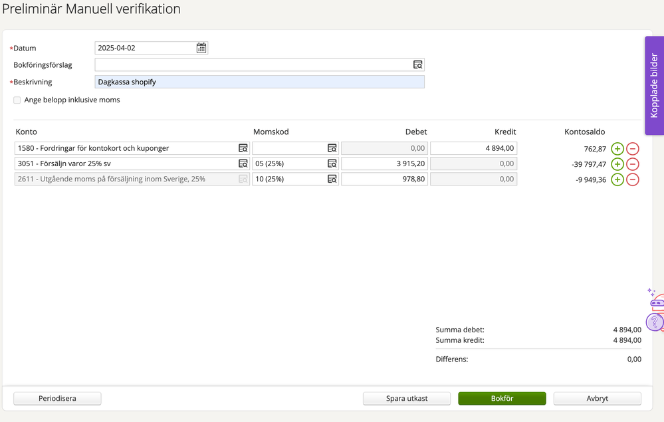Add a row after the 1580 account line
The width and height of the screenshot is (664, 422).
(x=617, y=149)
